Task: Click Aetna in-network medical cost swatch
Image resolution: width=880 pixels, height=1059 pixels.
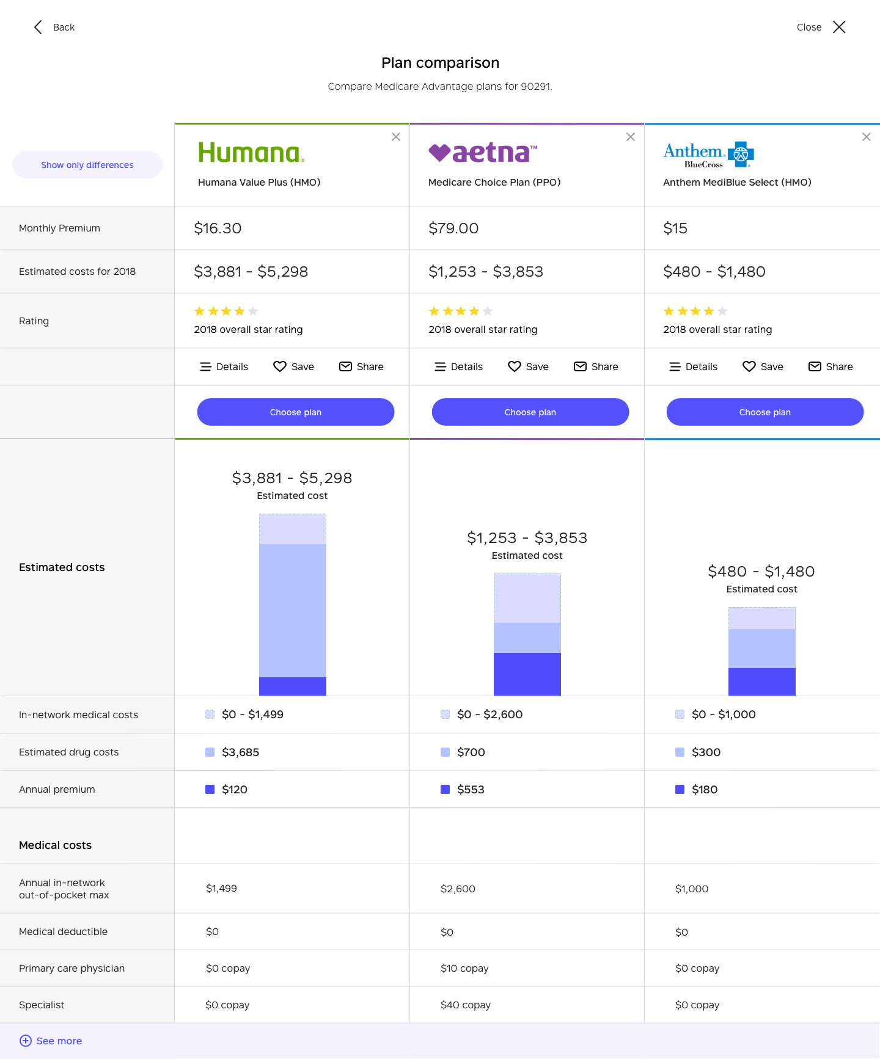Action: 445,715
